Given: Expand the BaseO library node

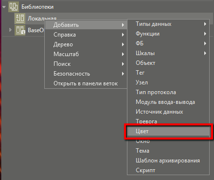Looking at the screenshot, I should pyautogui.click(x=10, y=30).
